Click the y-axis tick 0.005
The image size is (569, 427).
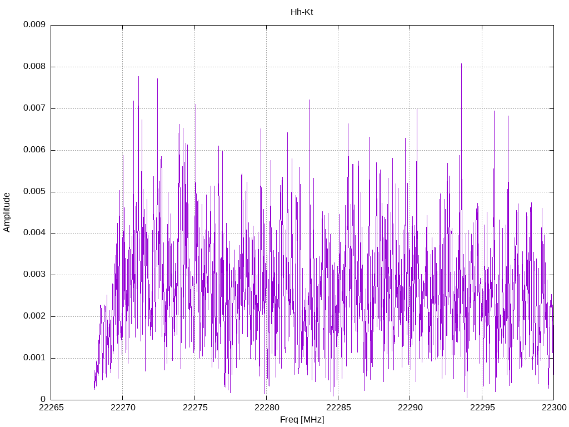pyautogui.click(x=34, y=191)
